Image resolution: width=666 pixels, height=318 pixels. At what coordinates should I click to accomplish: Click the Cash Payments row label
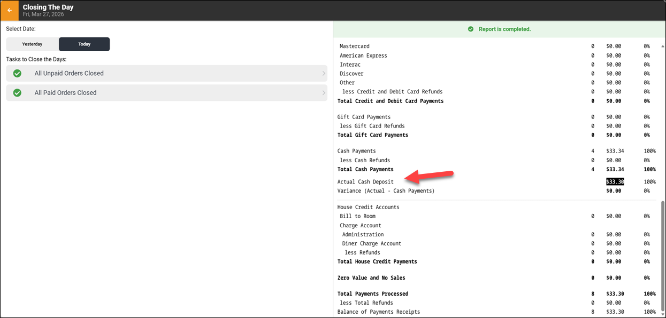[357, 151]
